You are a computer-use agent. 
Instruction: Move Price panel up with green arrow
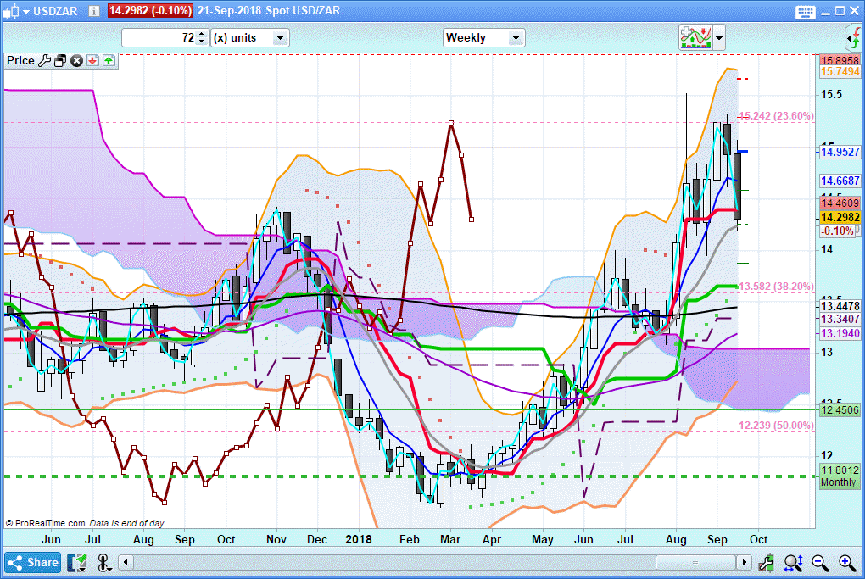tap(109, 61)
